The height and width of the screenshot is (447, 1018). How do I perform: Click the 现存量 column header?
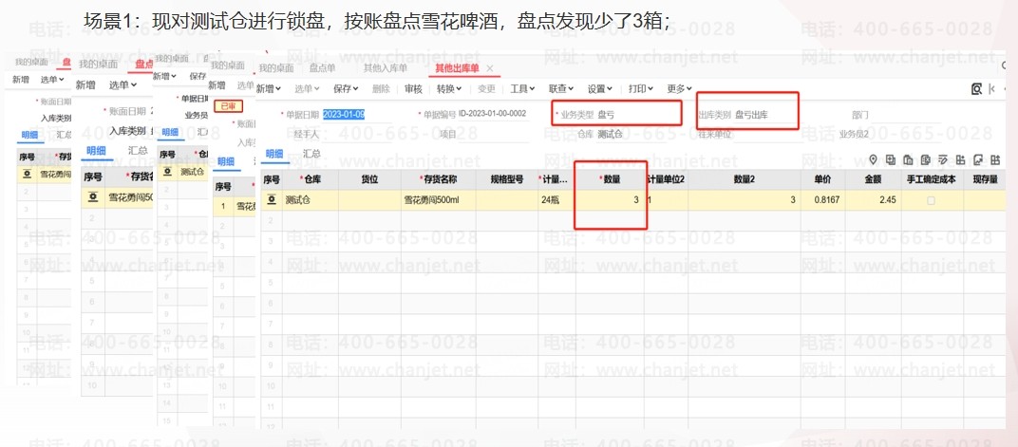coord(984,179)
